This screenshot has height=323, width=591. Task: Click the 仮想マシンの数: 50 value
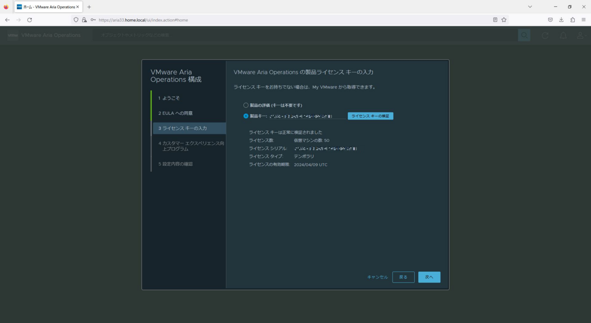pyautogui.click(x=311, y=141)
